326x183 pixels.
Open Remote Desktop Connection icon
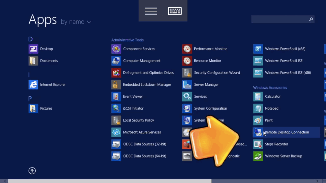click(x=258, y=132)
